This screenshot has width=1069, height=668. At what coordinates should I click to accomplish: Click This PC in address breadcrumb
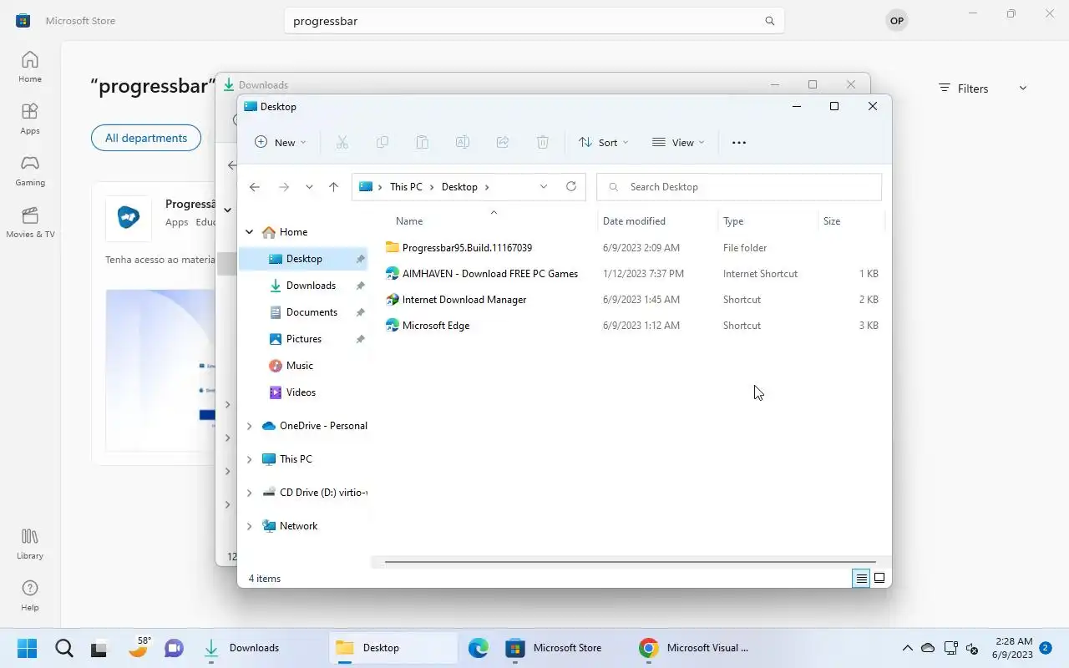pos(406,187)
